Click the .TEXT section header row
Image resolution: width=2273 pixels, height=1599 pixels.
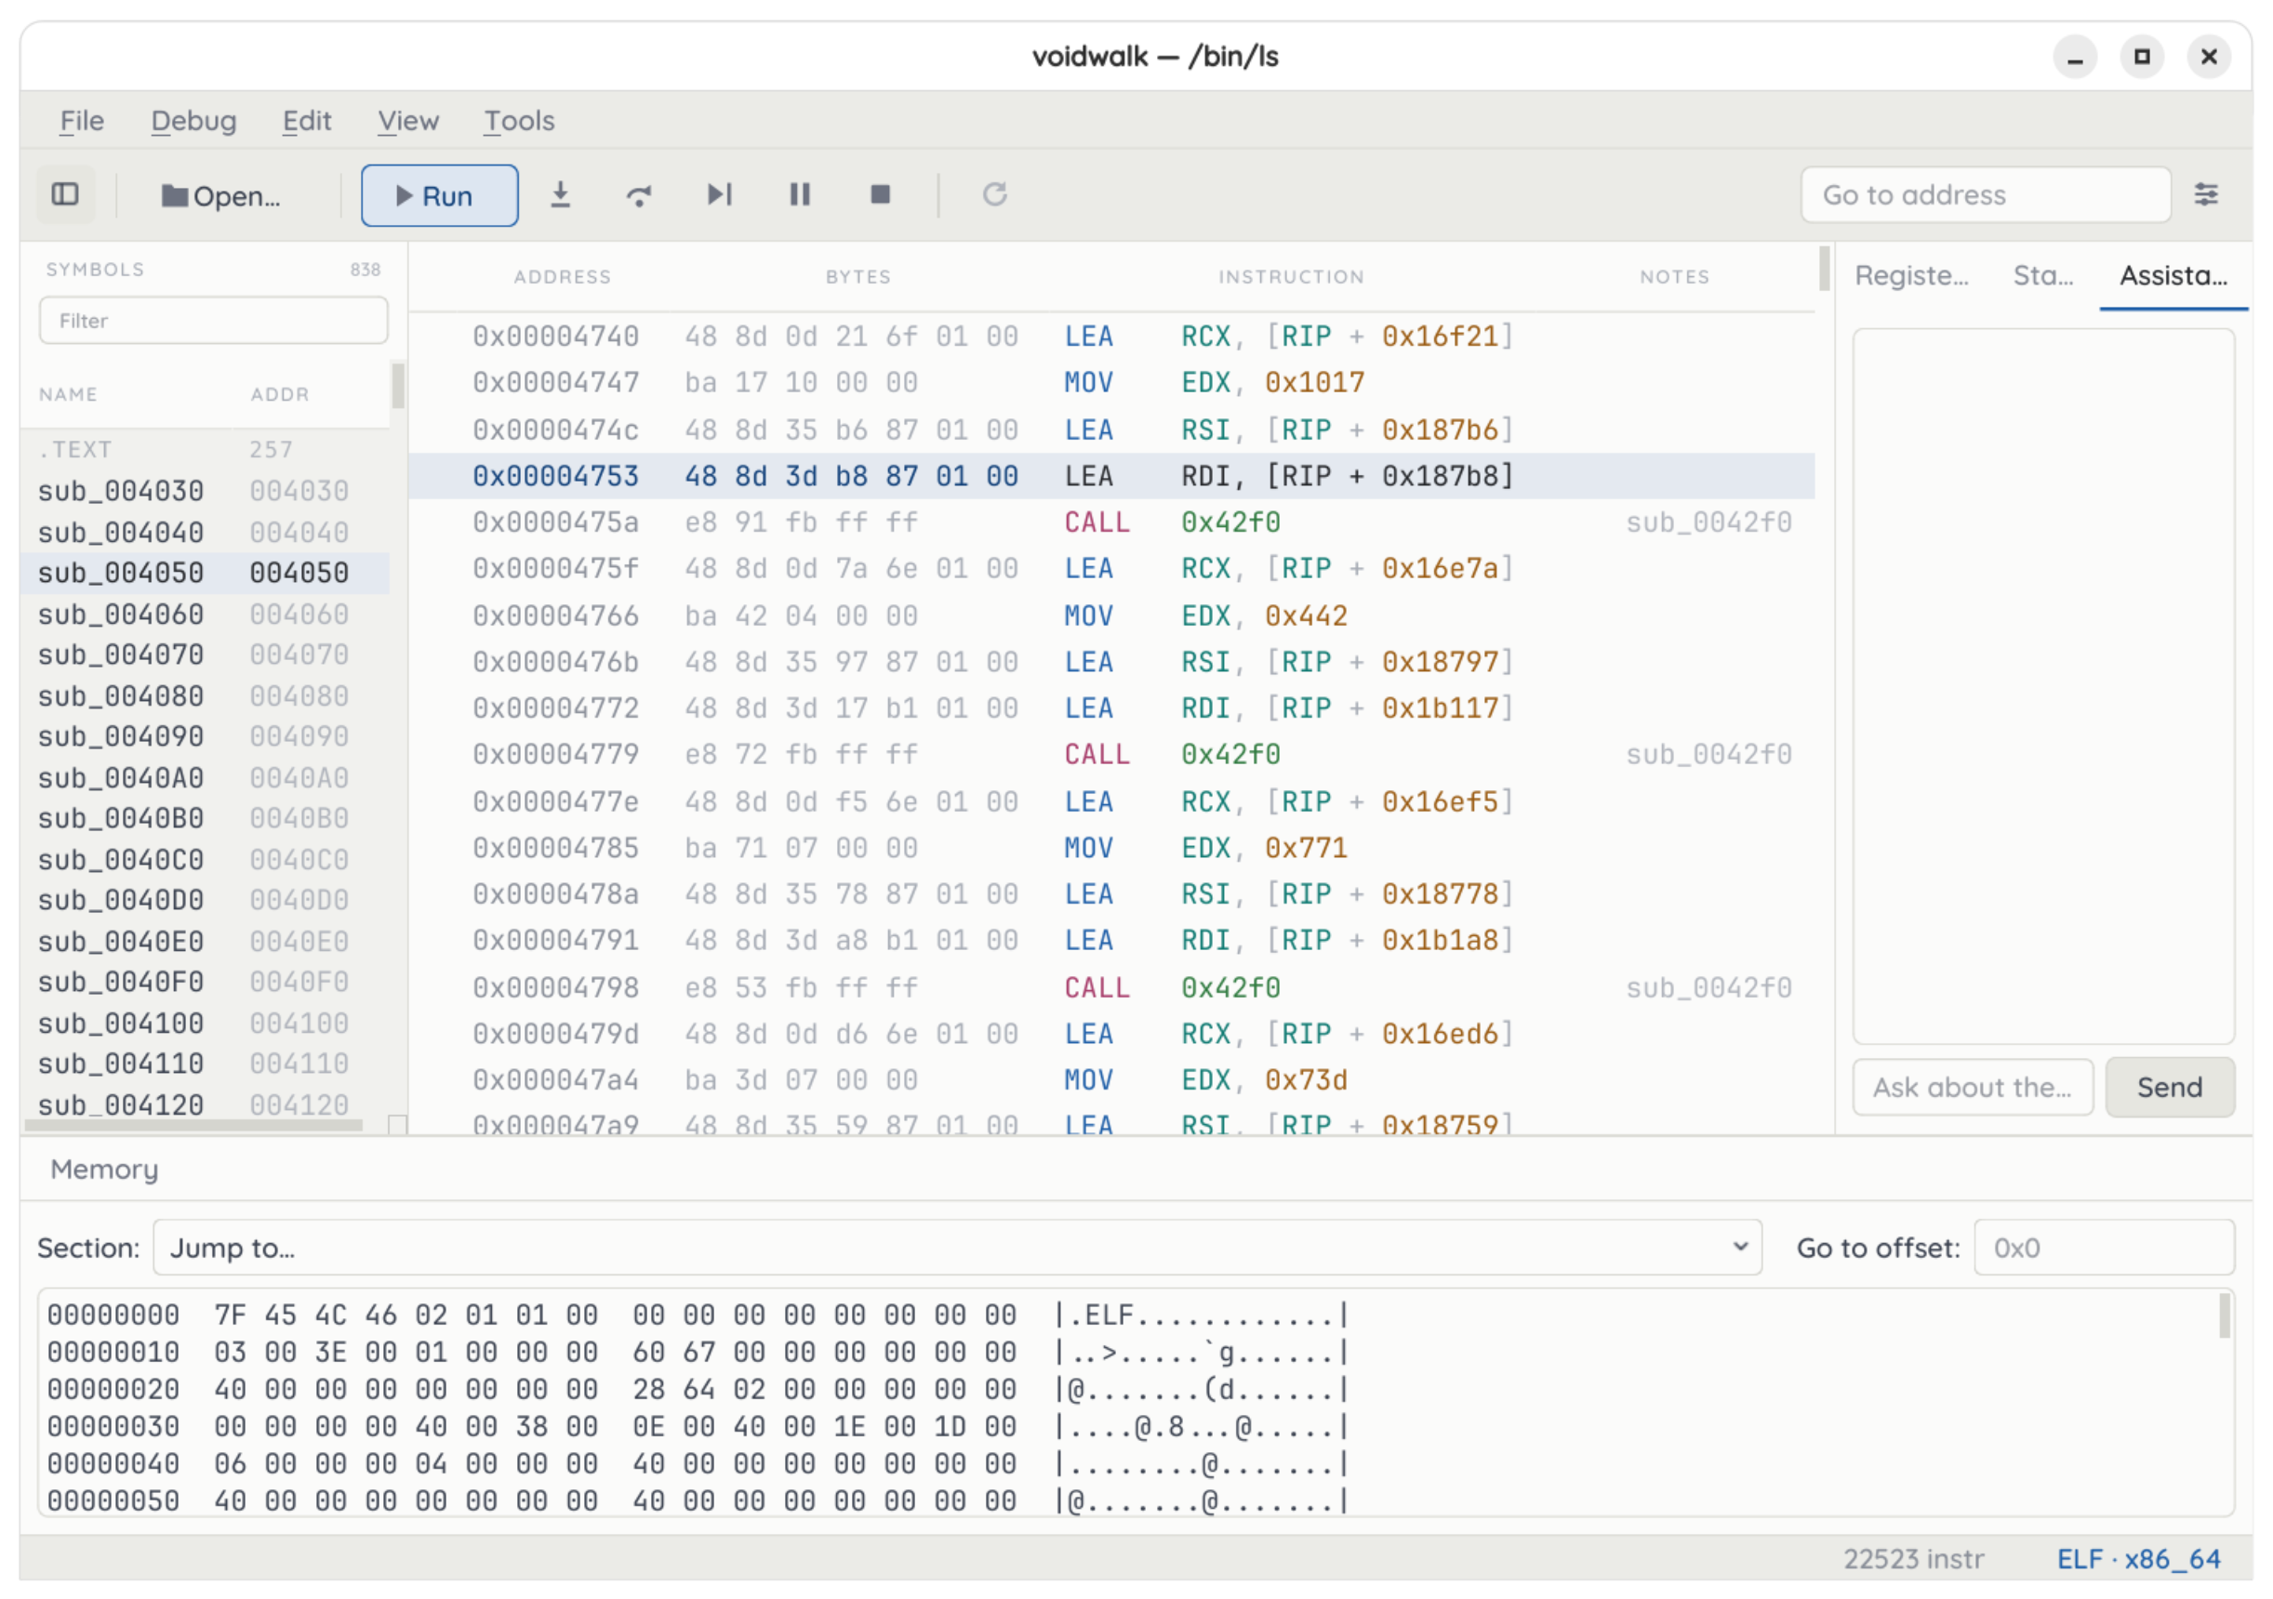click(205, 449)
